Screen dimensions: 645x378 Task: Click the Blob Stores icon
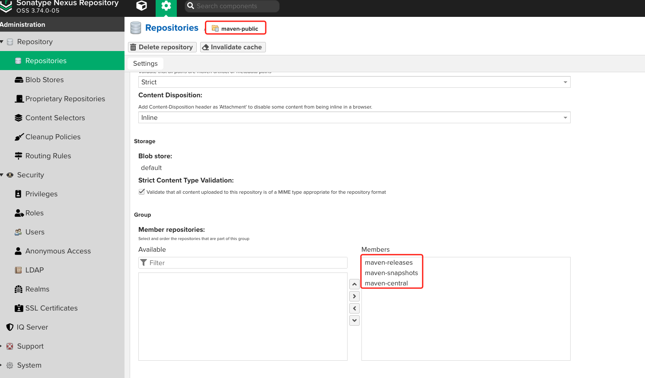(19, 80)
